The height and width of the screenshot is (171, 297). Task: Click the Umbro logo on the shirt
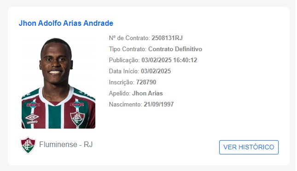(x=32, y=119)
